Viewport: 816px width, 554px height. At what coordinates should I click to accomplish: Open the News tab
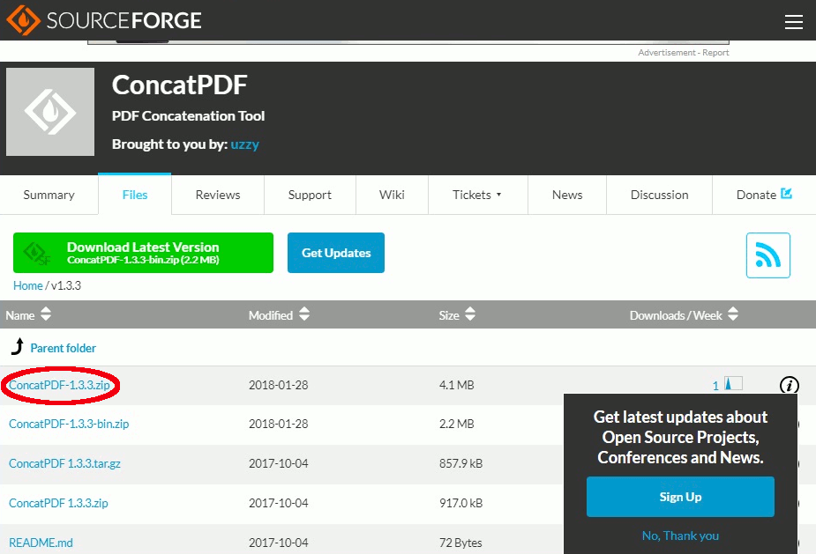point(567,195)
